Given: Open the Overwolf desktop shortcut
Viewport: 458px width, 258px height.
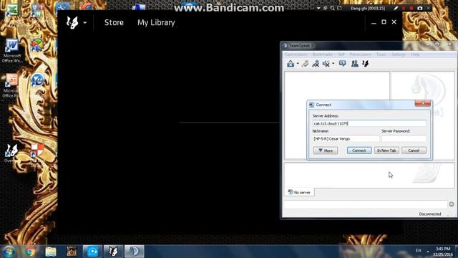Looking at the screenshot, I should coord(11,153).
